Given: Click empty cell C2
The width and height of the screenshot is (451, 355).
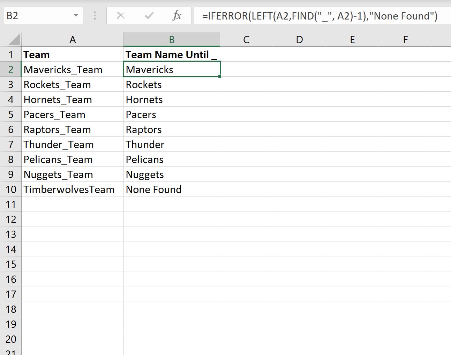Looking at the screenshot, I should [x=246, y=69].
